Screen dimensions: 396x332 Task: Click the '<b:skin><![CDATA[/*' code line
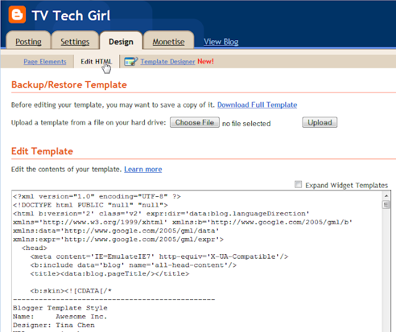click(71, 291)
